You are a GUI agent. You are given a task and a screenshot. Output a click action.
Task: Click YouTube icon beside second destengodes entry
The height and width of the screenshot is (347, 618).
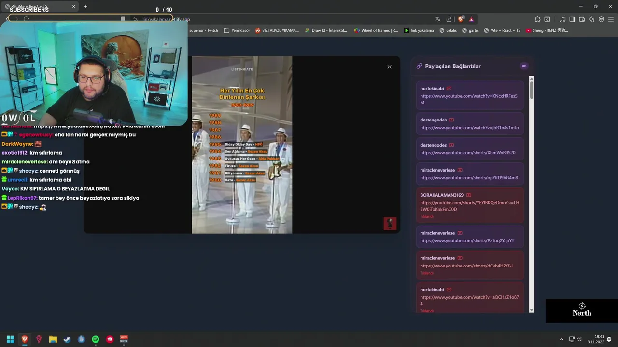click(x=451, y=145)
